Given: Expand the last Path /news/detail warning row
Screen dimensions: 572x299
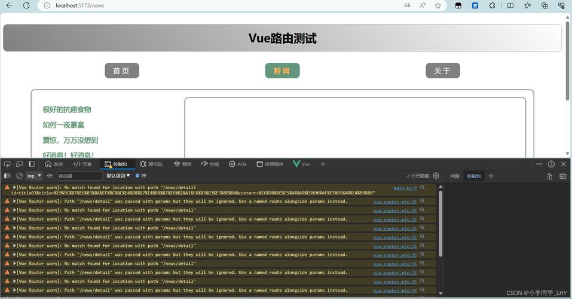Looking at the screenshot, I should (14, 290).
